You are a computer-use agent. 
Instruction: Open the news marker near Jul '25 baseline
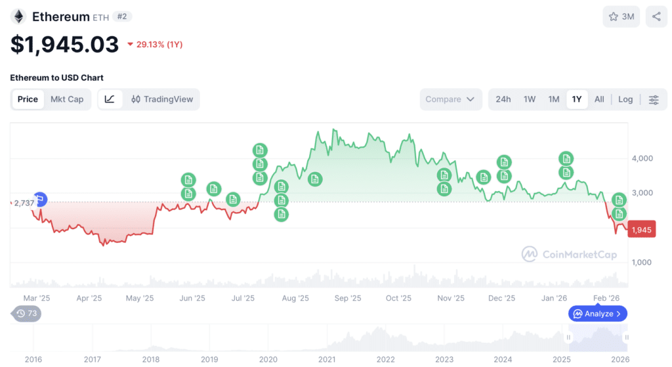click(x=233, y=200)
